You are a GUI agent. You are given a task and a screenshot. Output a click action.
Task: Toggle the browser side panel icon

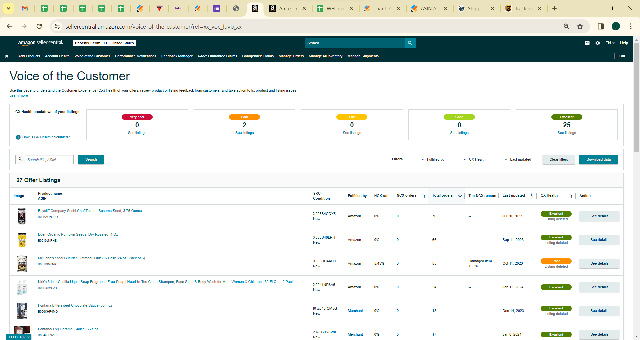pyautogui.click(x=601, y=26)
